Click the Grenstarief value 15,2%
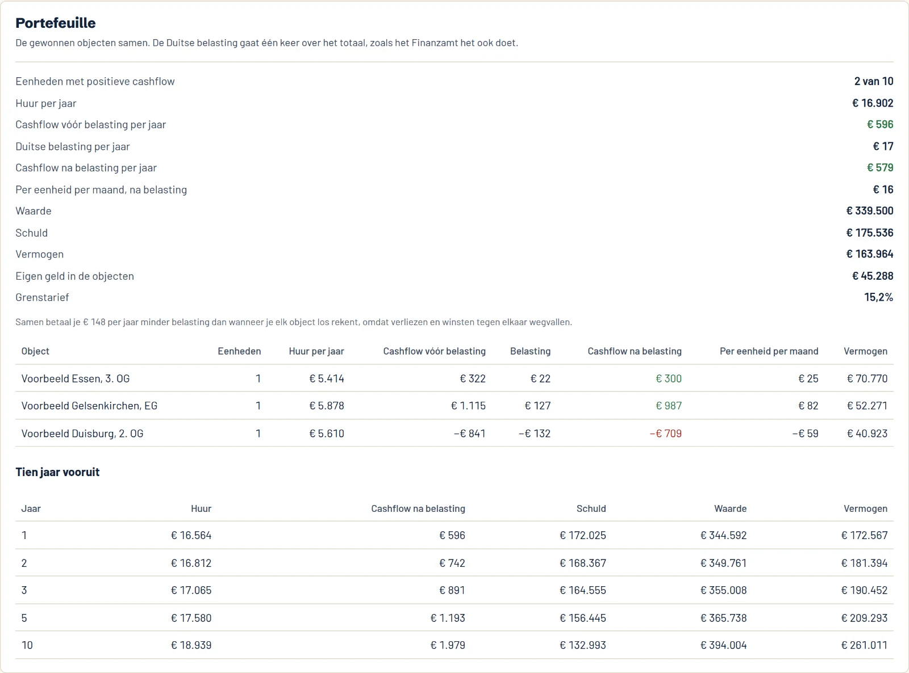The image size is (909, 673). pyautogui.click(x=878, y=297)
